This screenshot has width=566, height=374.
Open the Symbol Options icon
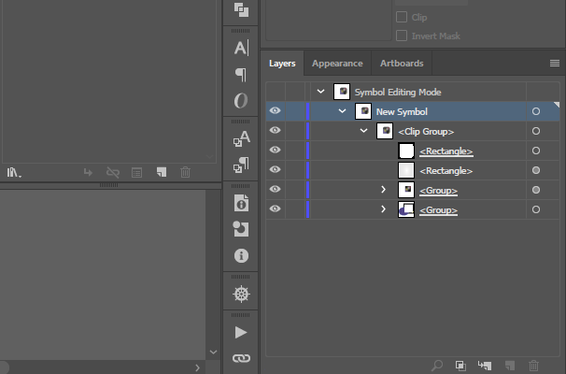[x=136, y=172]
